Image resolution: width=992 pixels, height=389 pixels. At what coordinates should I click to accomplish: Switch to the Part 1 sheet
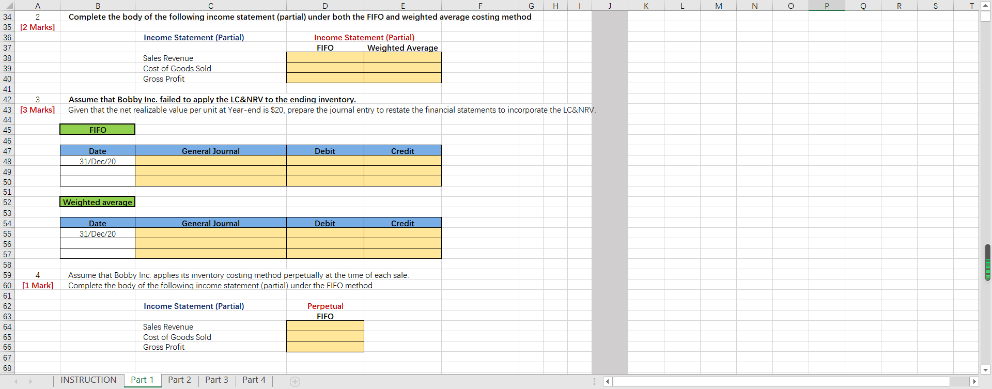pyautogui.click(x=142, y=380)
